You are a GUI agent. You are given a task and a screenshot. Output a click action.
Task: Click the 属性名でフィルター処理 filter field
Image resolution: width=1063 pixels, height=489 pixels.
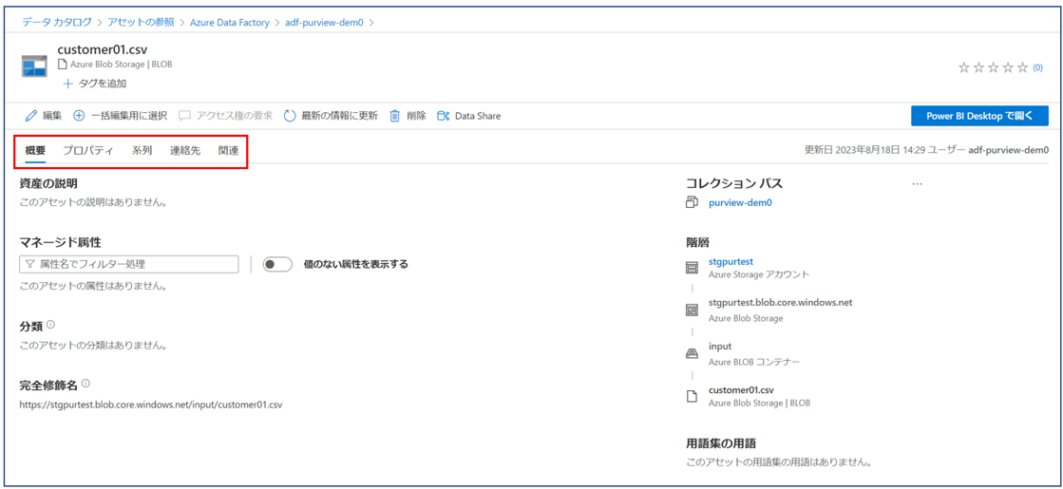tap(129, 264)
